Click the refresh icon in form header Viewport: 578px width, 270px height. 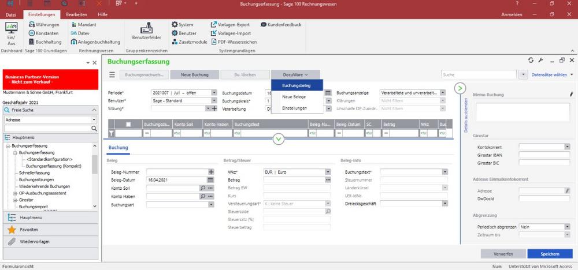pos(531,61)
